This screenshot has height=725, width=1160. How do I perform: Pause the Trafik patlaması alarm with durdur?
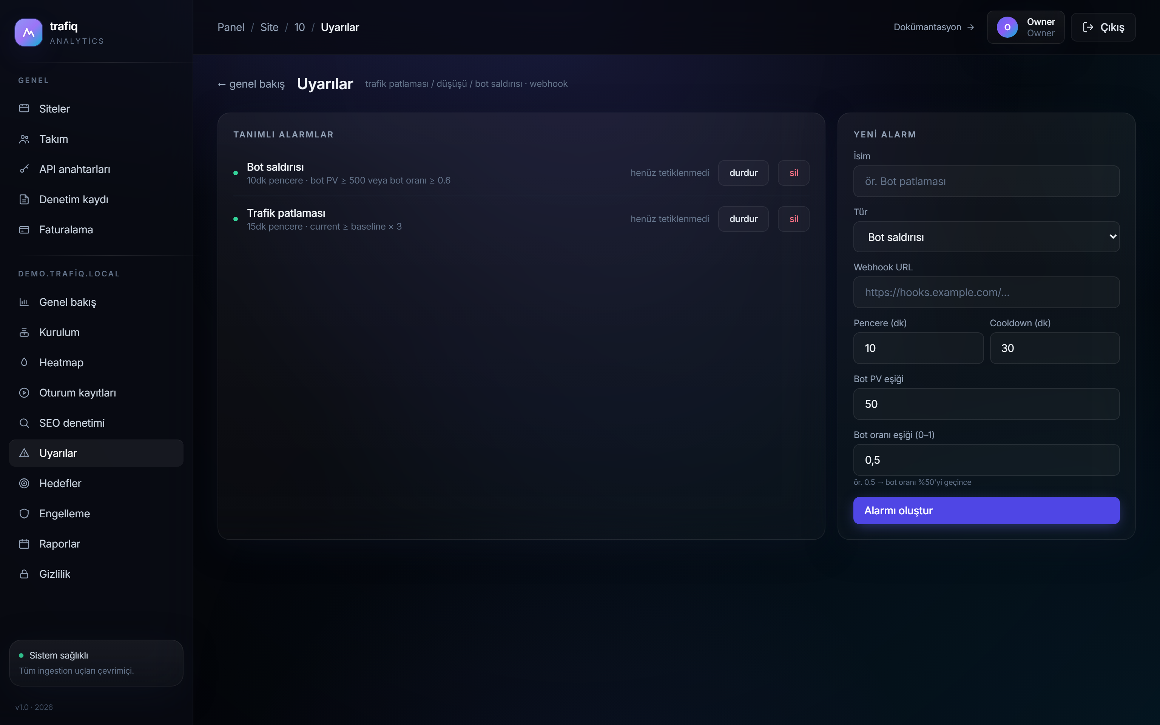[x=743, y=219]
